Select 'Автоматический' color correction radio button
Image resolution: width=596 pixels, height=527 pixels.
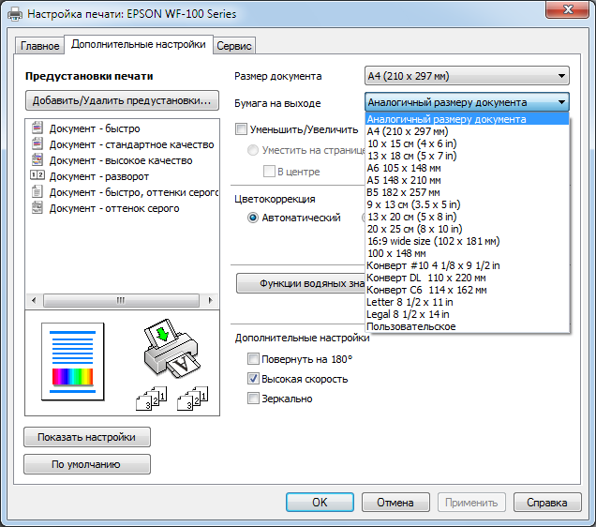point(253,218)
